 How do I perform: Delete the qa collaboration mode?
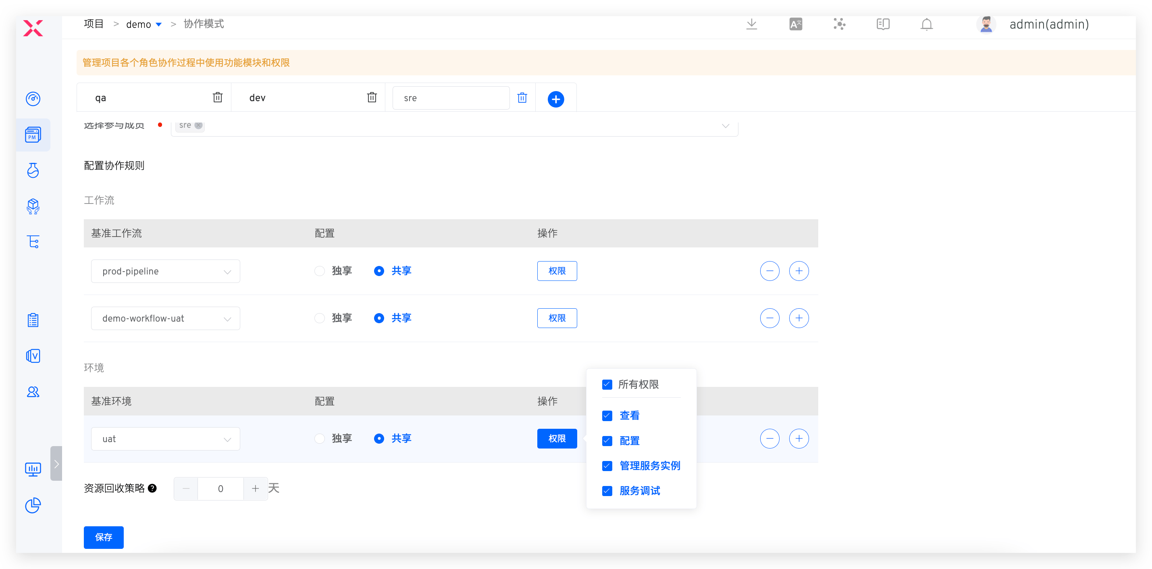pyautogui.click(x=217, y=98)
